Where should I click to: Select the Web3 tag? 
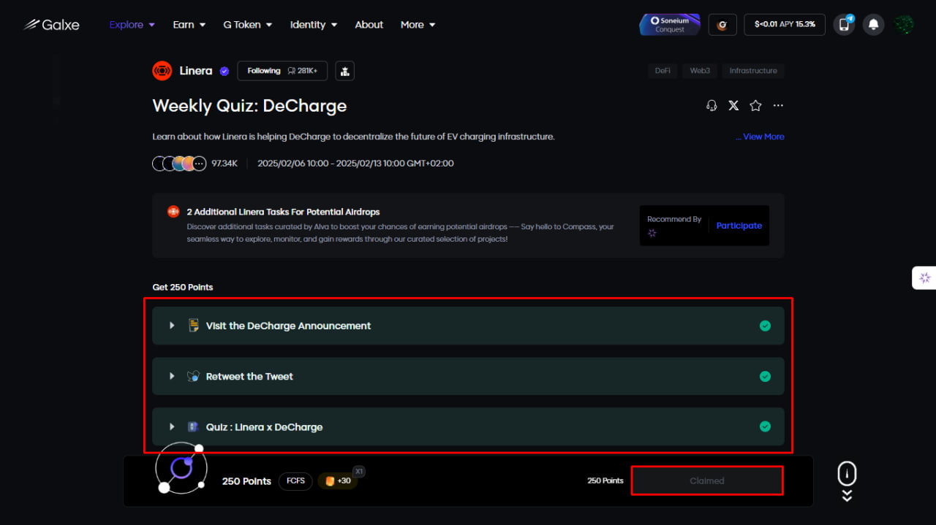(x=700, y=71)
